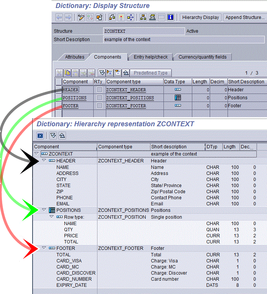
Task: Click the greyed-out table contents icon
Action: click(x=161, y=17)
